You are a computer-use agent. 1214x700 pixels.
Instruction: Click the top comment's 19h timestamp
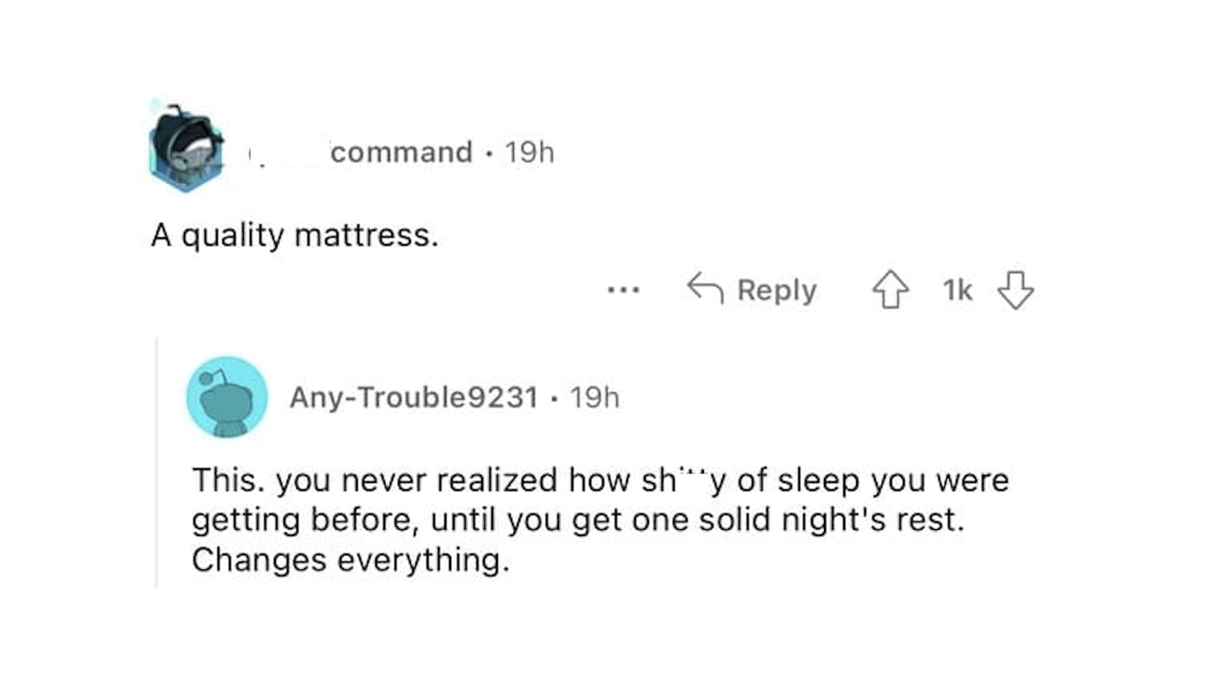pyautogui.click(x=529, y=152)
